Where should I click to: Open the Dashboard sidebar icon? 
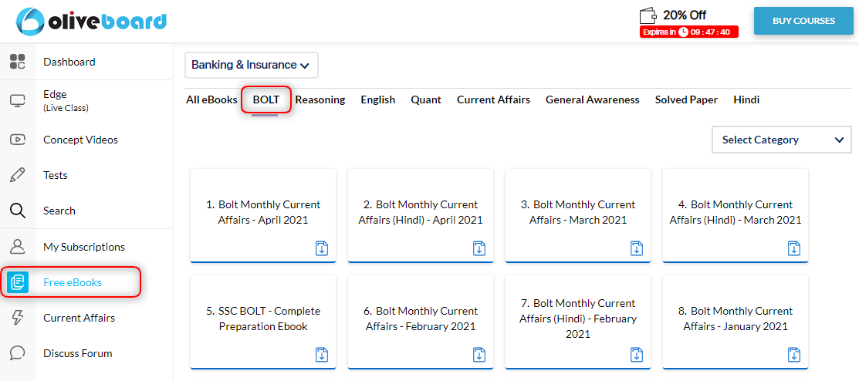[x=18, y=62]
